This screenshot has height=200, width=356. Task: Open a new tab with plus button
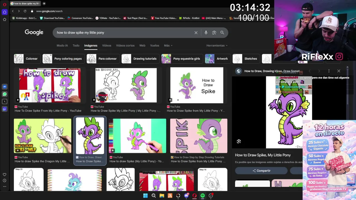click(x=44, y=4)
